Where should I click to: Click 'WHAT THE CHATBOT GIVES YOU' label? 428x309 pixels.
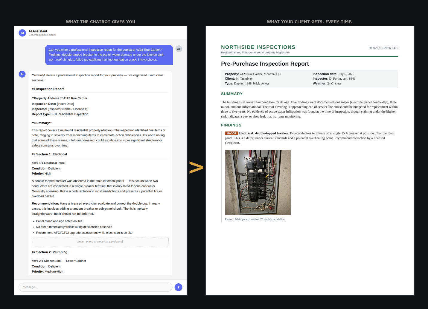click(100, 21)
